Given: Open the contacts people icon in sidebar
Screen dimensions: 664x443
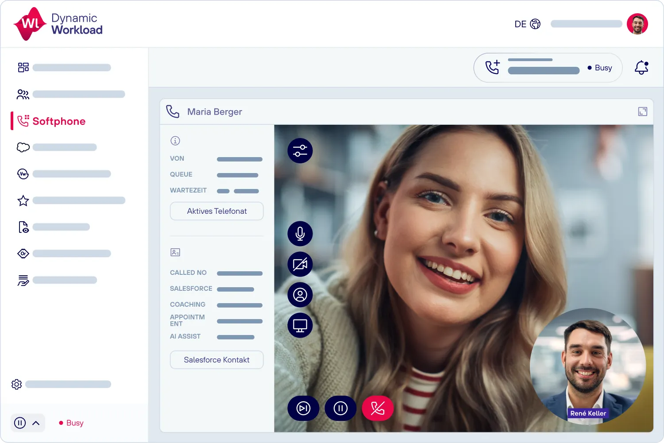Looking at the screenshot, I should coord(23,94).
